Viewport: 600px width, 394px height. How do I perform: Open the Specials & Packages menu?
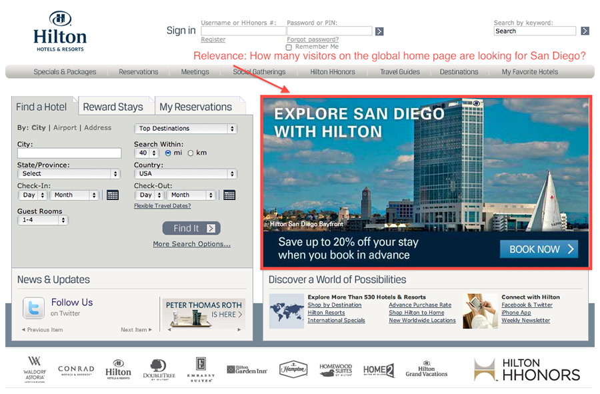point(65,72)
